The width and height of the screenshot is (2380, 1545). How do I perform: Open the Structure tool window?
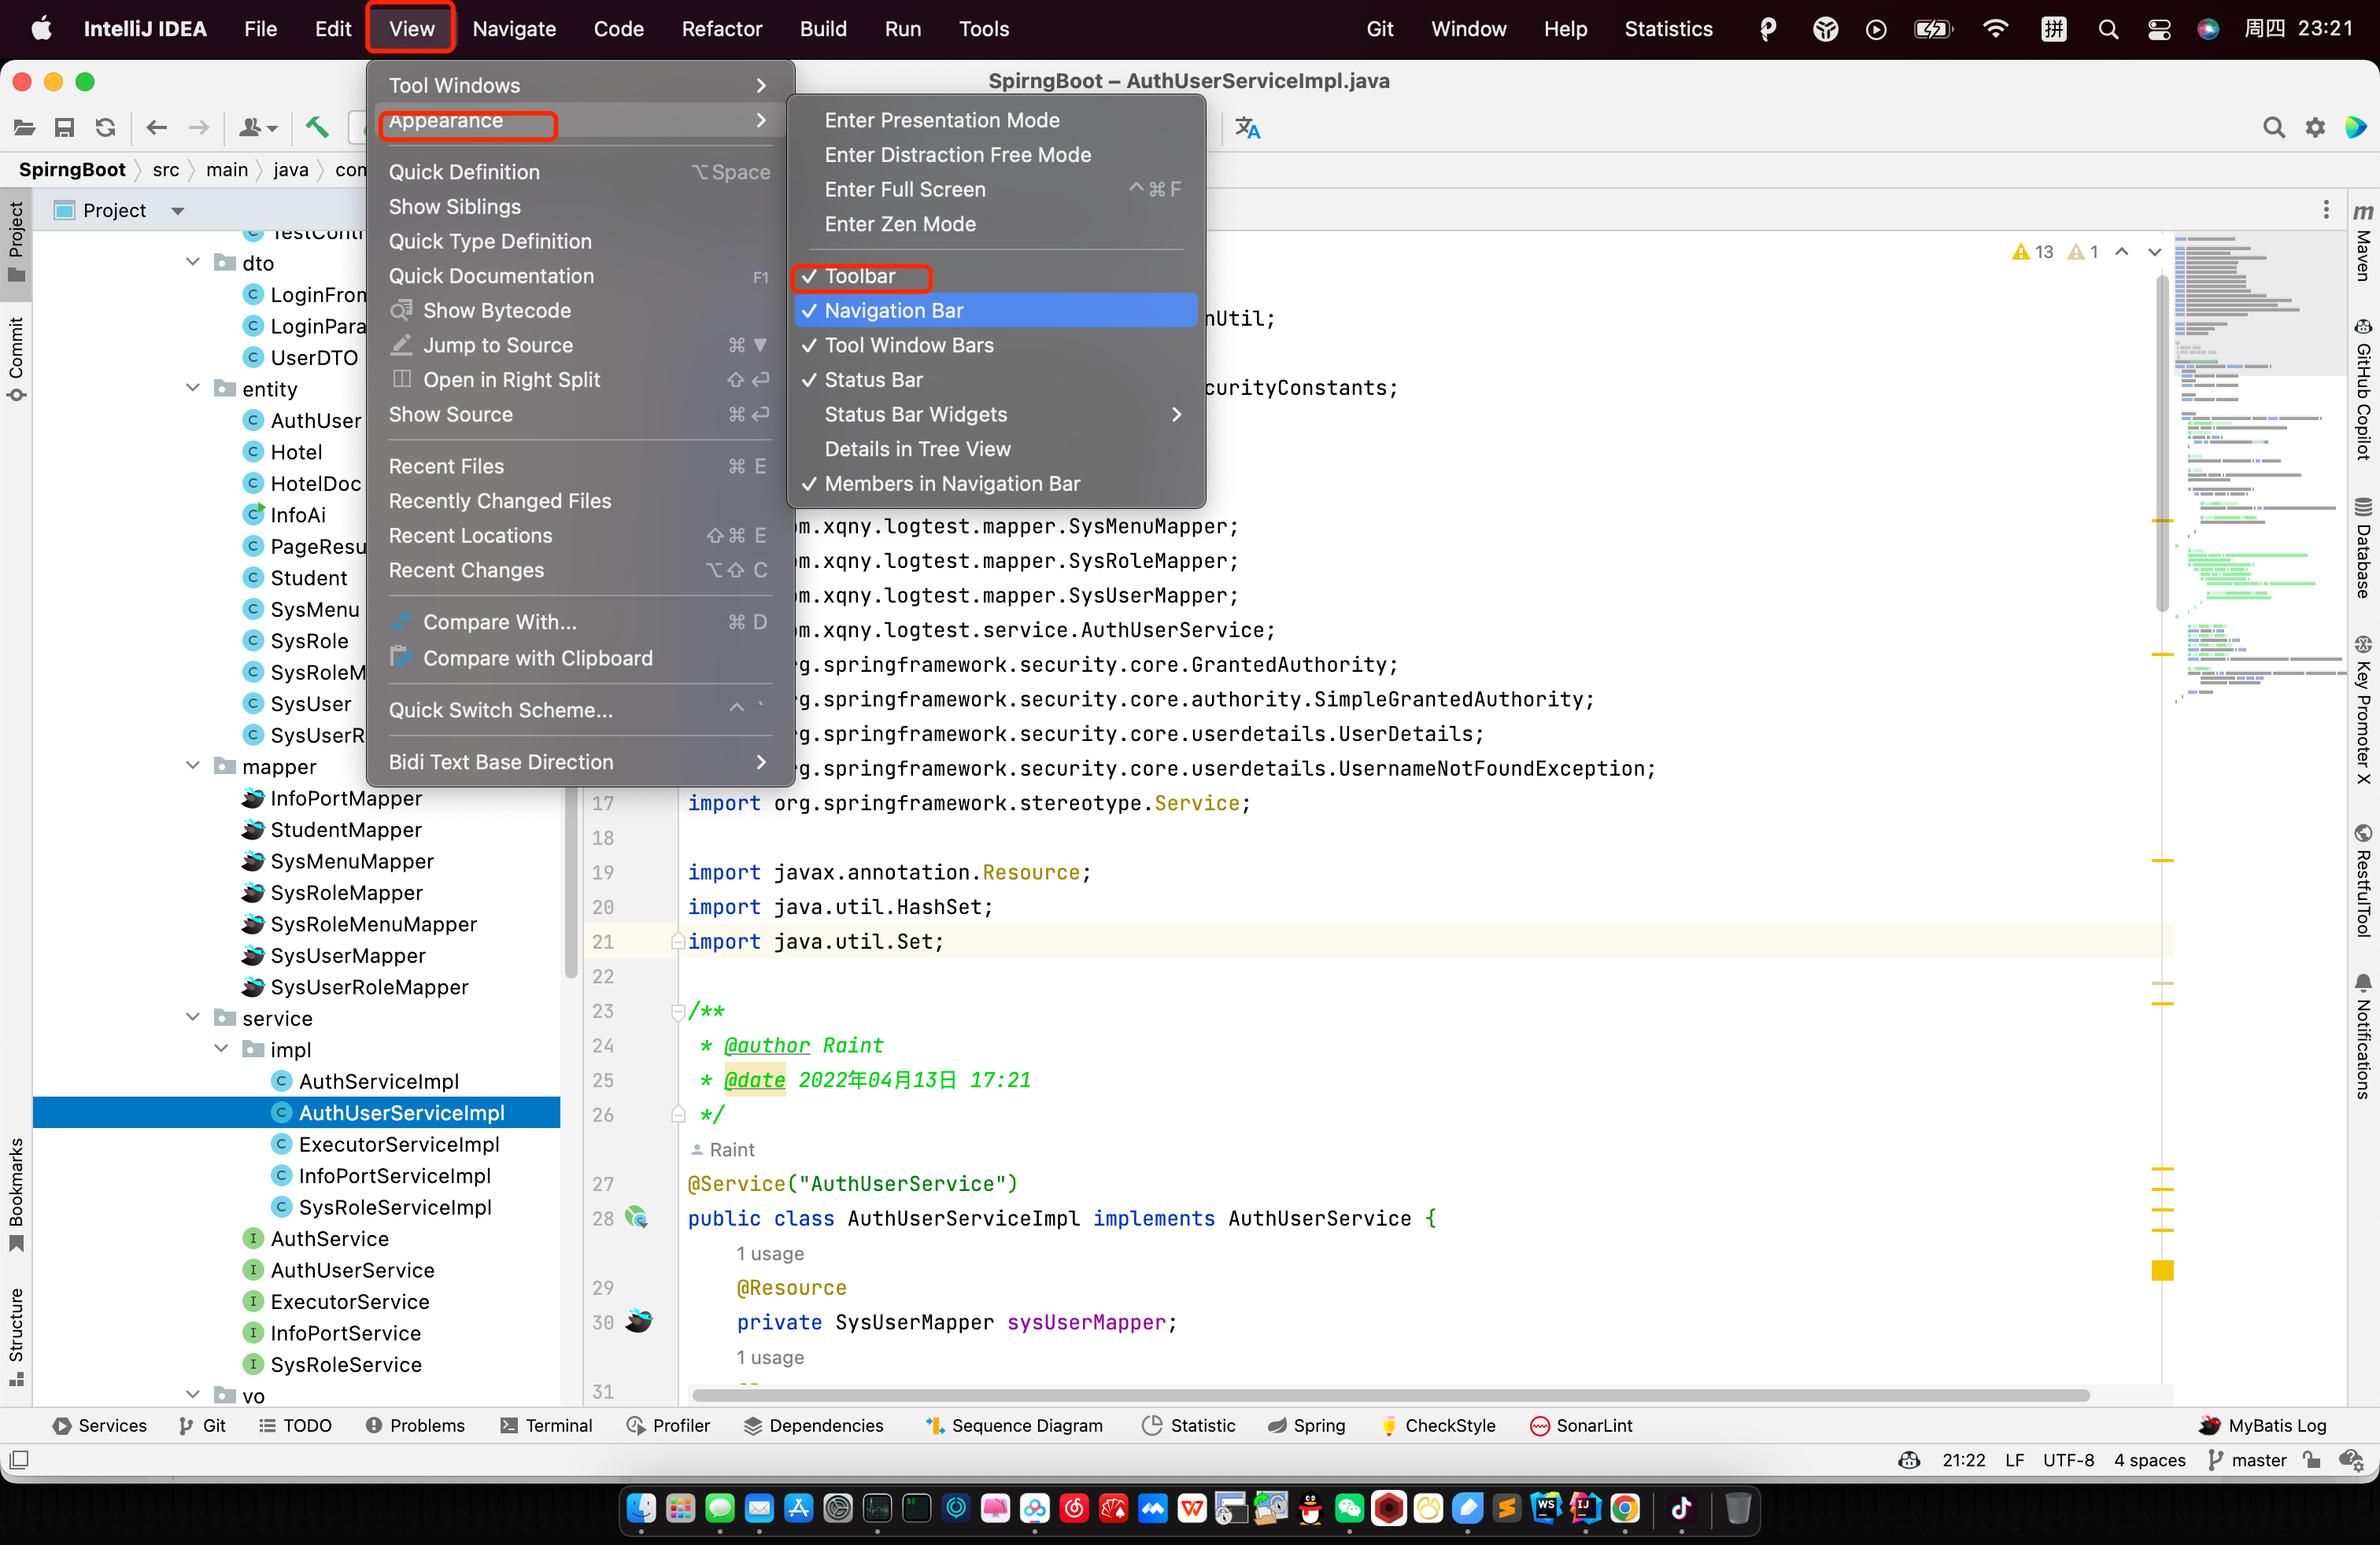16,1337
